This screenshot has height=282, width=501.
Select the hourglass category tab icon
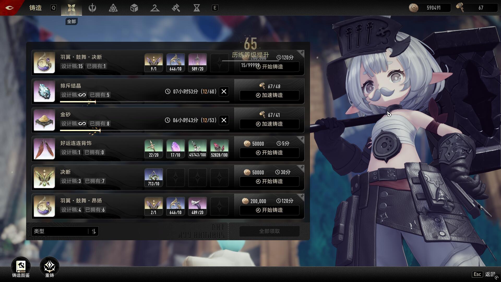pyautogui.click(x=196, y=8)
